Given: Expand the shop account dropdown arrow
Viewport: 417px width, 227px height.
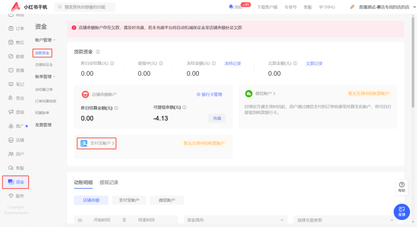Looking at the screenshot, I should tap(414, 7).
